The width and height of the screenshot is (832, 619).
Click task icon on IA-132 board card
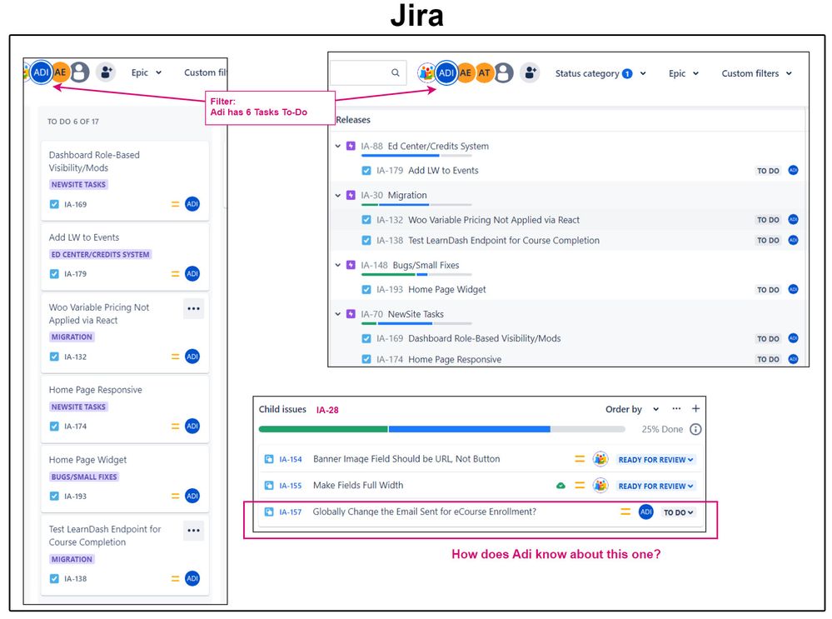click(x=54, y=357)
